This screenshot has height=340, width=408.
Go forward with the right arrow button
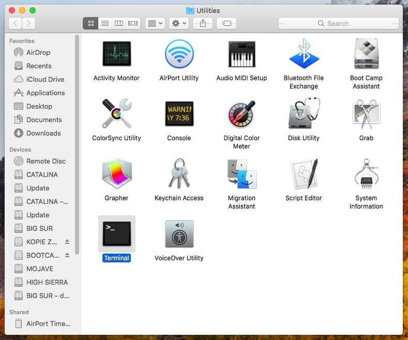(28, 23)
